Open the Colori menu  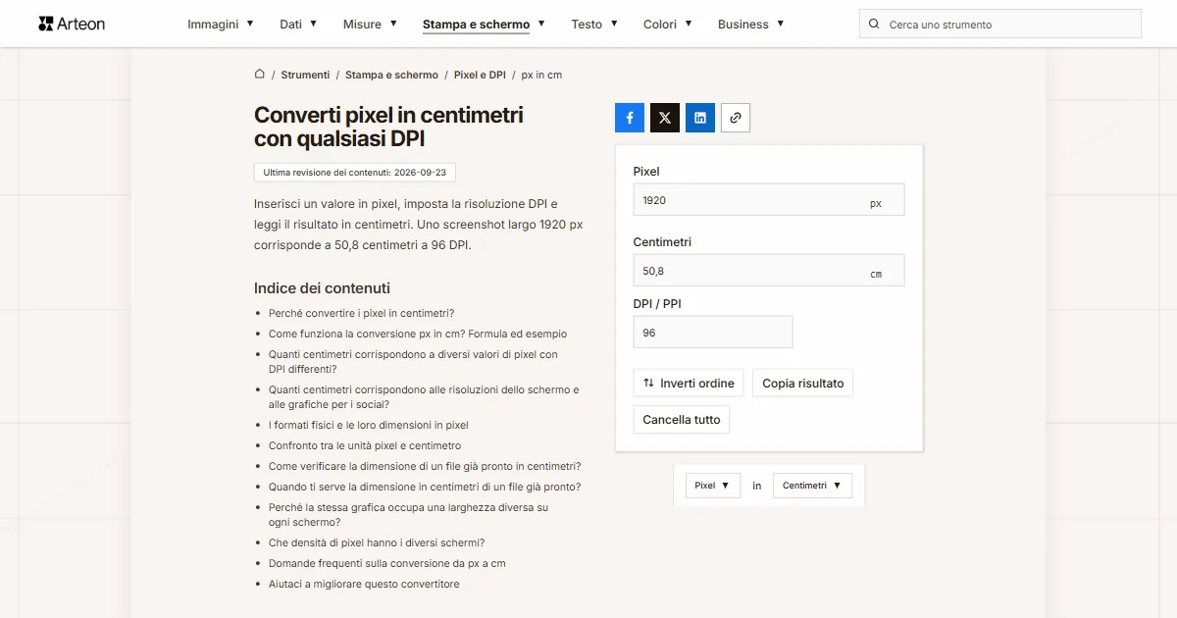tap(668, 24)
